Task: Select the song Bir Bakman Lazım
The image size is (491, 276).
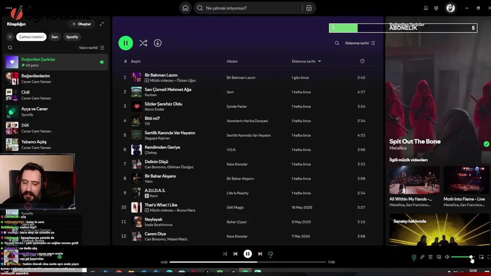Action: [161, 75]
